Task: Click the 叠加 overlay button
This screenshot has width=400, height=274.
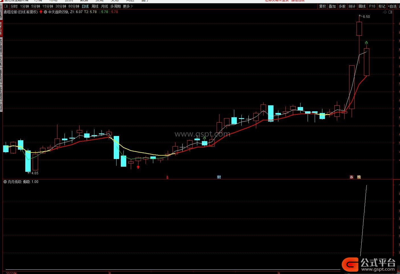Action: tap(332, 6)
